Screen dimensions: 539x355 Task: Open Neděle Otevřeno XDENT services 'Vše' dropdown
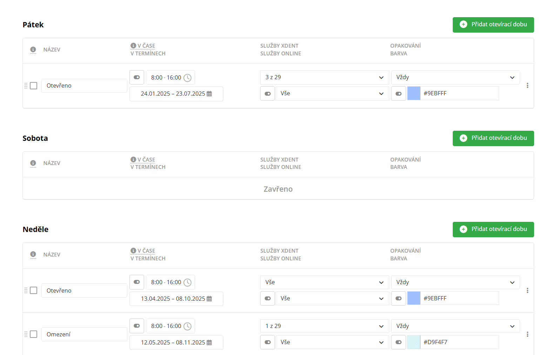click(325, 282)
